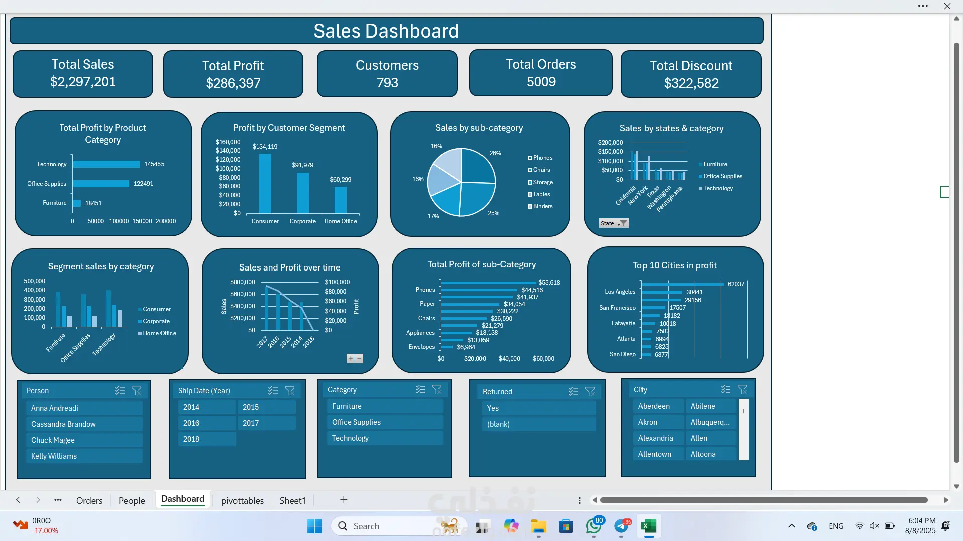Open WhatsApp from the taskbar
Viewport: 963px width, 541px height.
point(594,526)
